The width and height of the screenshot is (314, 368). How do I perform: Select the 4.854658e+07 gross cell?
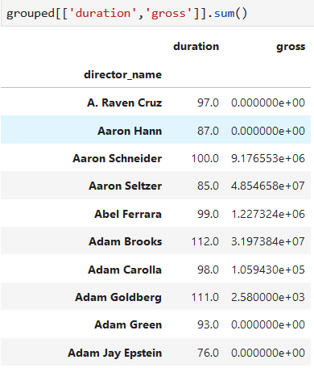tap(268, 186)
